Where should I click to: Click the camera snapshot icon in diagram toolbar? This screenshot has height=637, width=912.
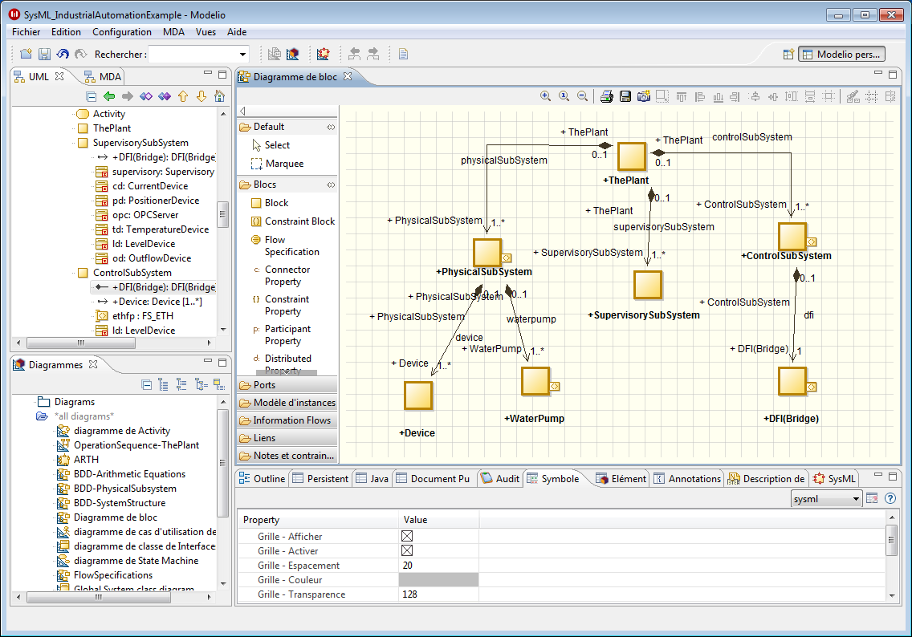pos(643,96)
